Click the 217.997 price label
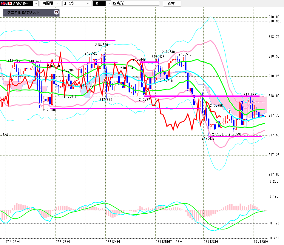 point(250,94)
